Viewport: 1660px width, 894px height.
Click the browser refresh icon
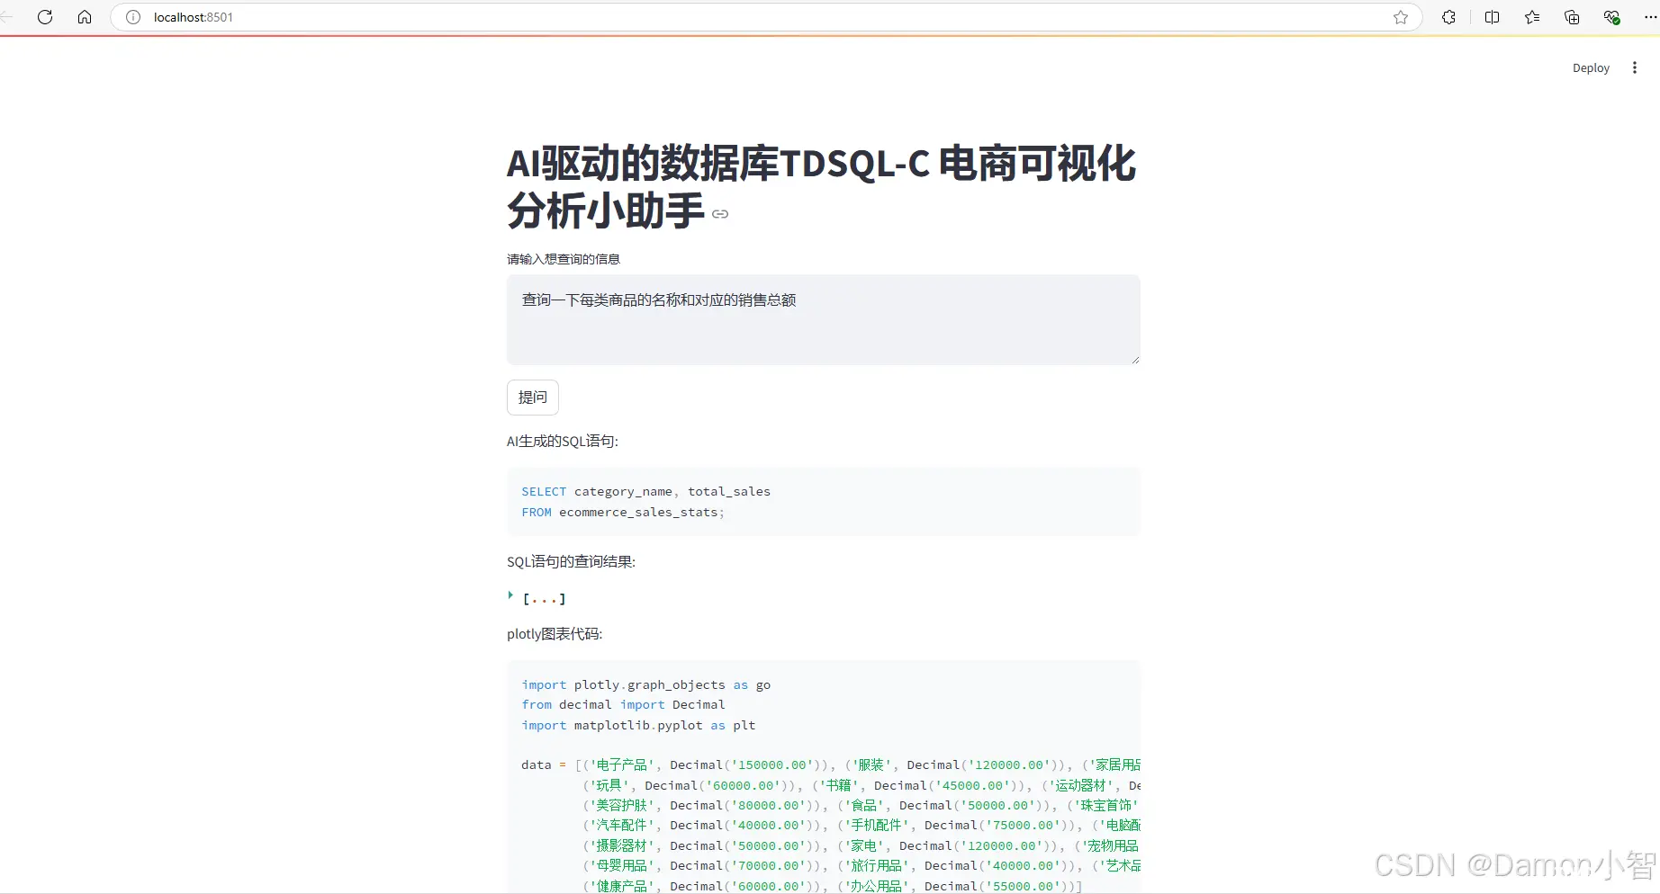click(x=45, y=17)
